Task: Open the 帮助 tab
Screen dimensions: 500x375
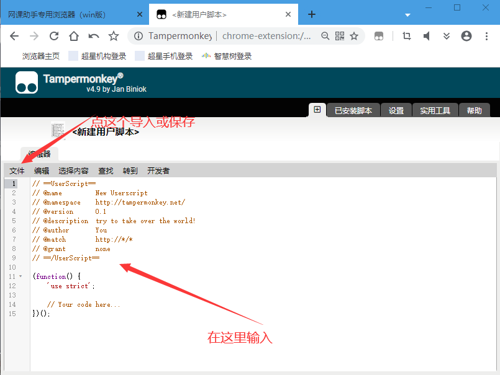Action: 474,110
